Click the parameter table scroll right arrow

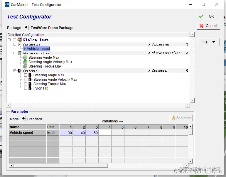pos(186,166)
